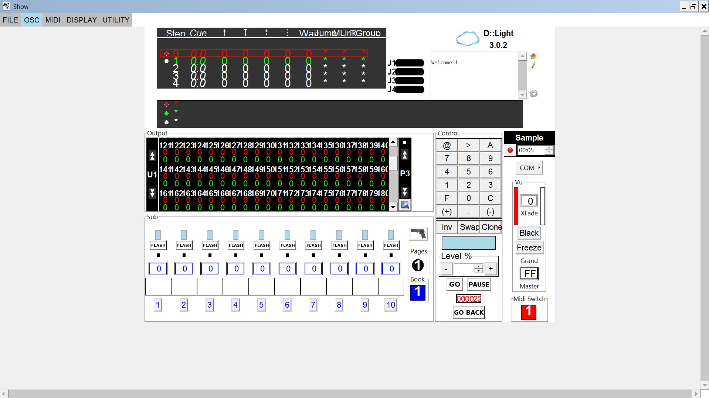Toggle the Black blackout button
Screen dimensions: 709x398
tap(529, 233)
